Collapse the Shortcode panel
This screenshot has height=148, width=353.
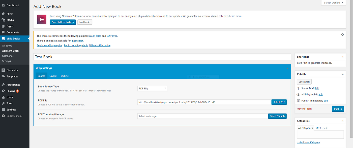click(x=342, y=57)
